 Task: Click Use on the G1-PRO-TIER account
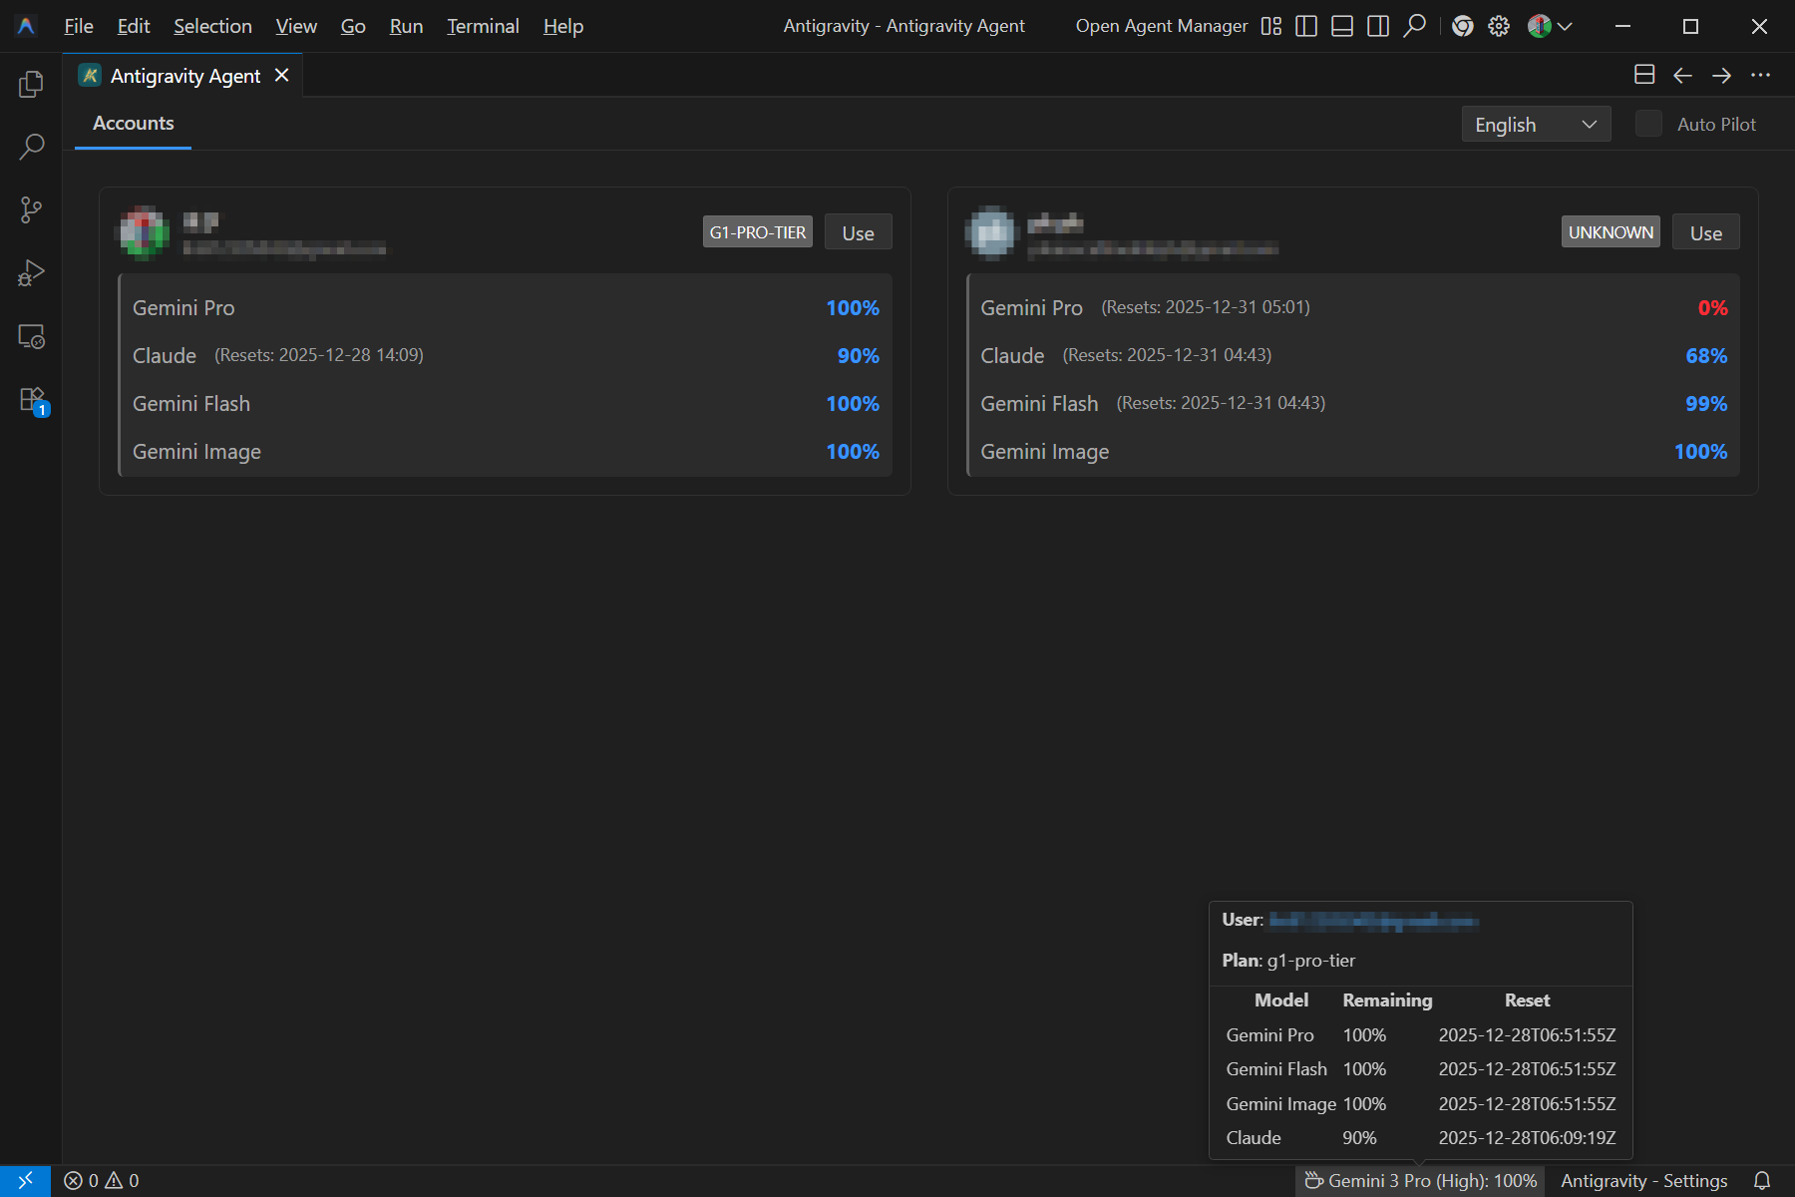pos(858,232)
